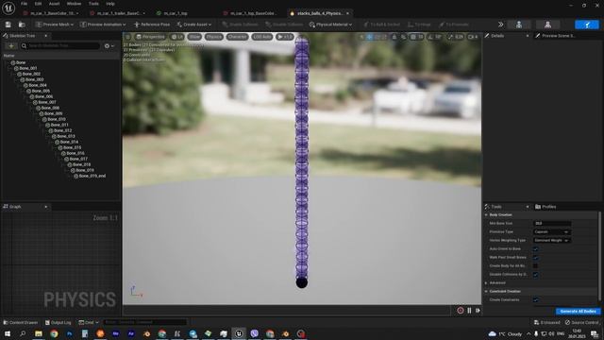
Task: Toggle Create Constraints checkbox
Action: 535,300
